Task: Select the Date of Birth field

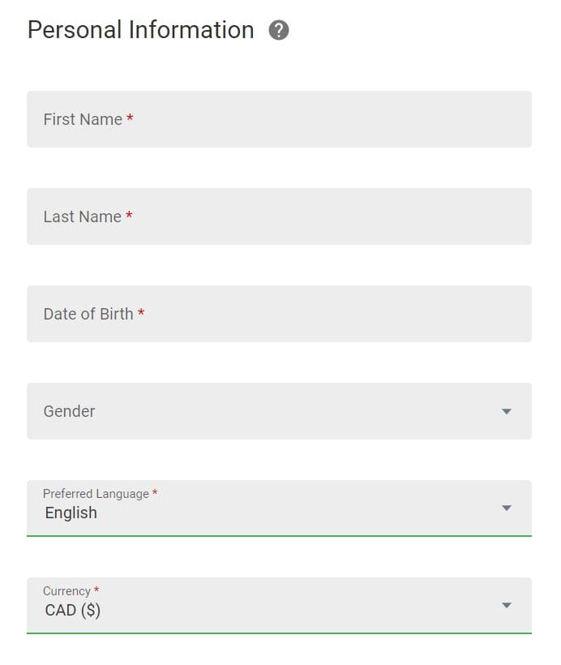Action: [x=279, y=314]
